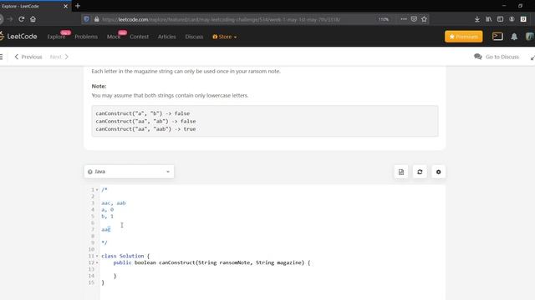The height and width of the screenshot is (300, 535).
Task: Open a new browser tab
Action: 78,6
